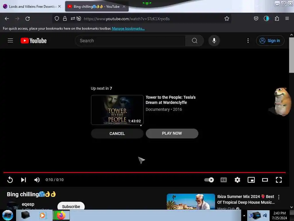294x221 pixels.
Task: Open the Ibiza Summer Mix 2024 thumbnail
Action: (191, 201)
